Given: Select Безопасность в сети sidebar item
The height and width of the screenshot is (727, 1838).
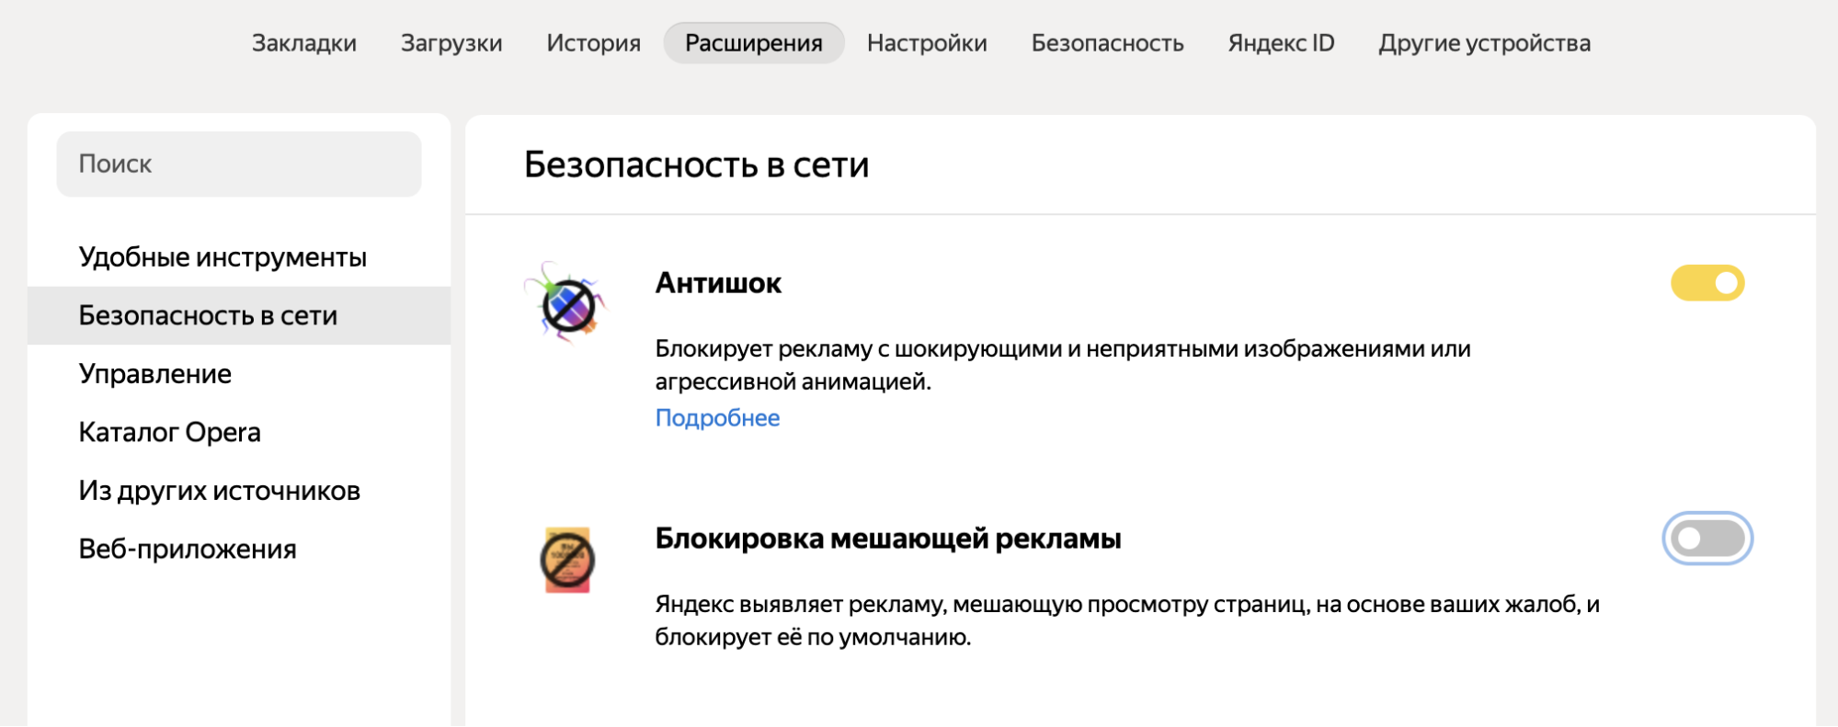Looking at the screenshot, I should click(x=208, y=315).
